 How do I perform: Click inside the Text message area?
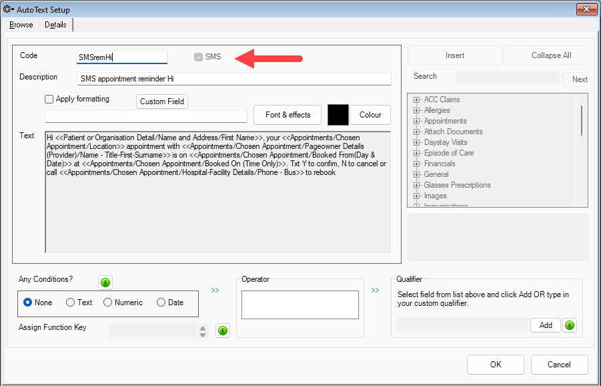click(x=217, y=192)
